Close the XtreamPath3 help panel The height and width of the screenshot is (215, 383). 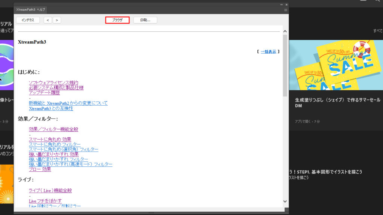pyautogui.click(x=287, y=4)
